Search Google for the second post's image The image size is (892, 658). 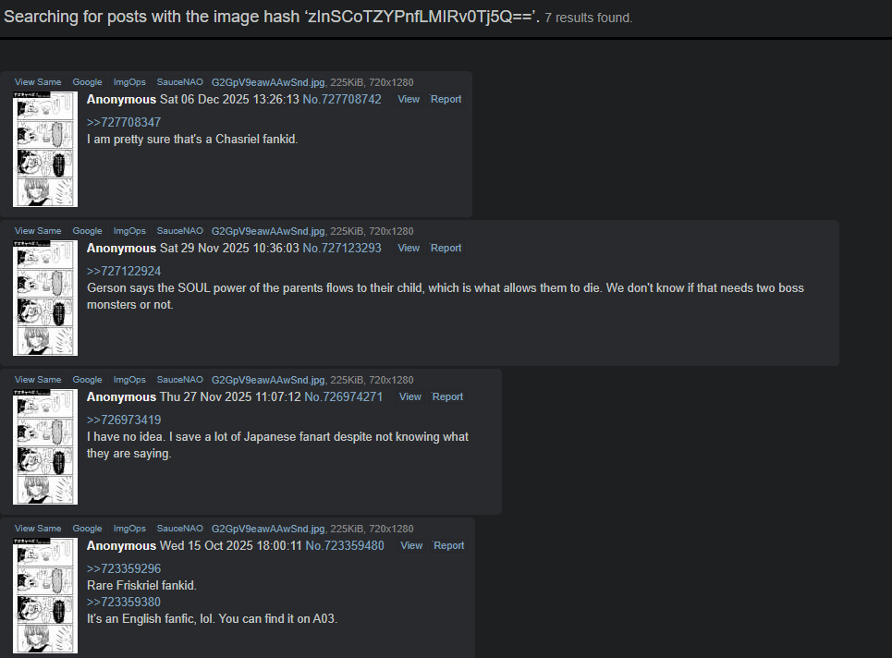(87, 231)
